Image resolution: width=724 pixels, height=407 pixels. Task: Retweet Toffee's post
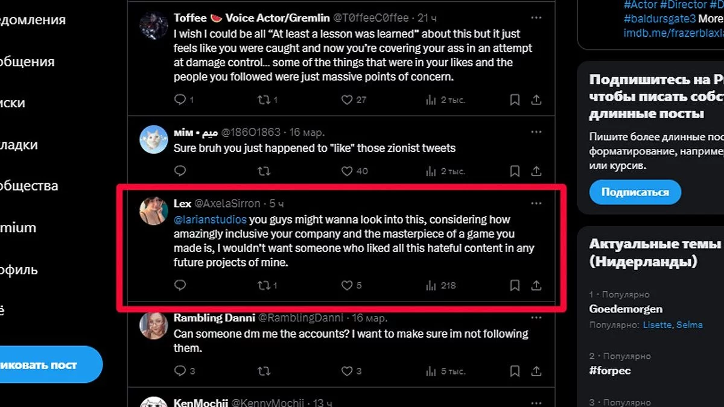pyautogui.click(x=264, y=99)
